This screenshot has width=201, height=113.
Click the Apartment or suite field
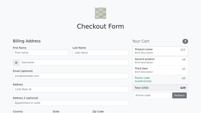tap(71, 103)
